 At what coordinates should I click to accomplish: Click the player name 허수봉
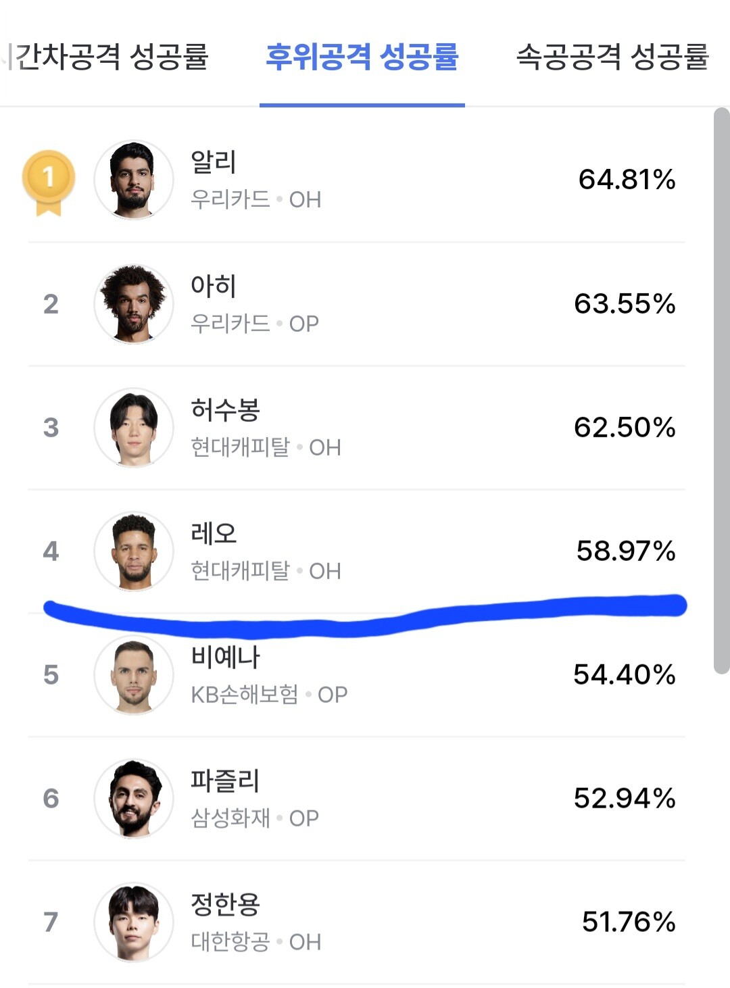[x=225, y=410]
